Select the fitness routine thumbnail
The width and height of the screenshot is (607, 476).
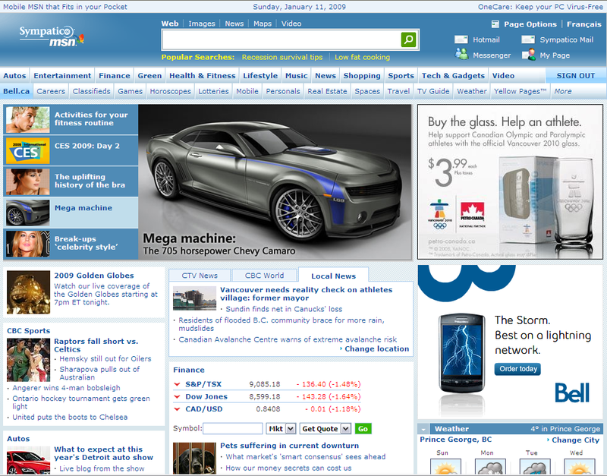[28, 120]
